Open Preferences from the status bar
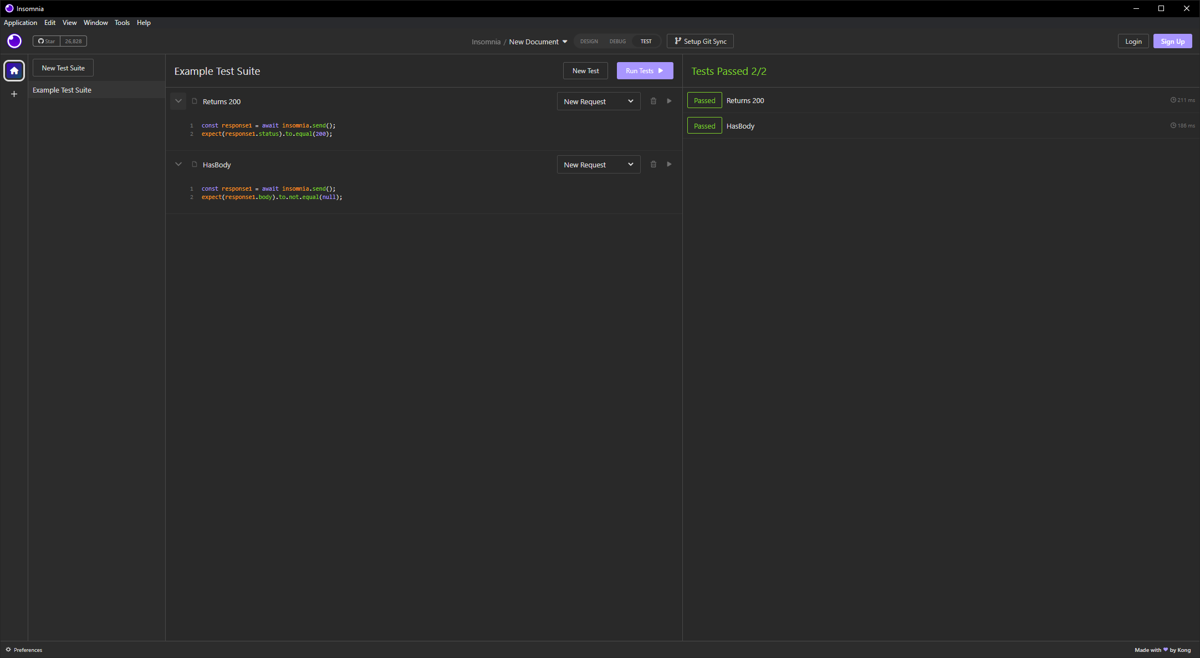1200x658 pixels. [24, 650]
